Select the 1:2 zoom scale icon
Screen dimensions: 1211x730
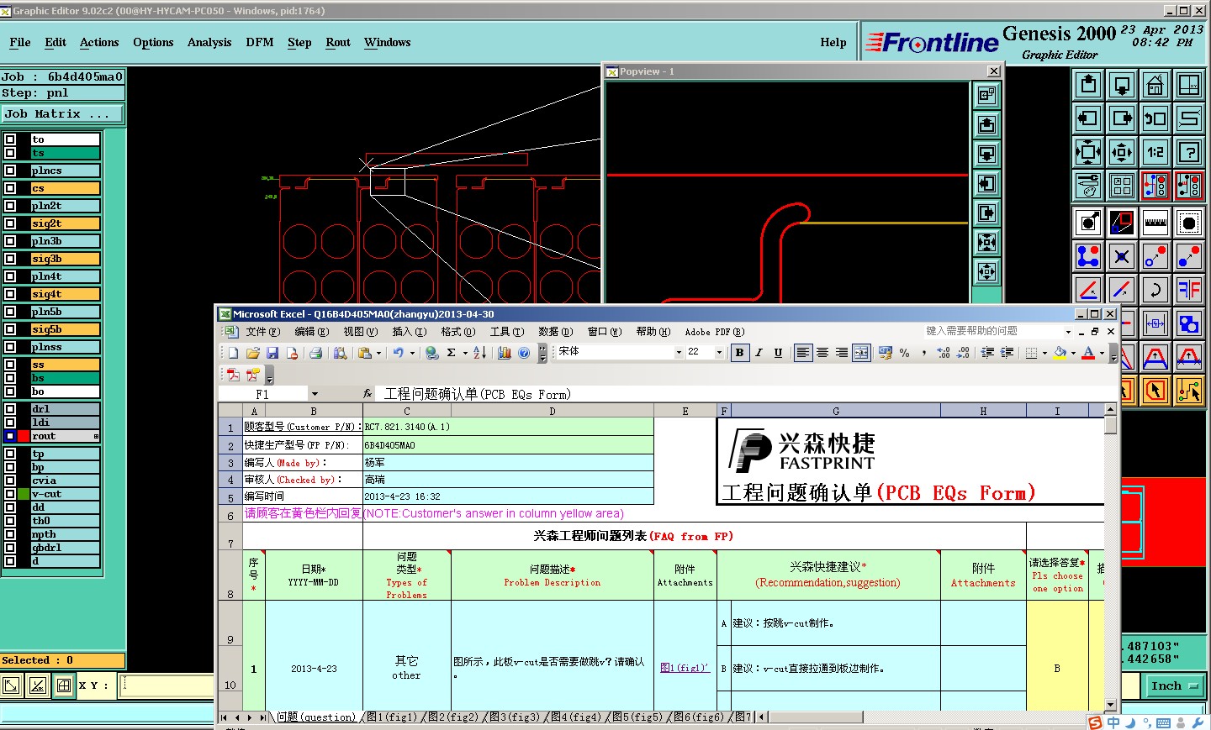(1155, 152)
